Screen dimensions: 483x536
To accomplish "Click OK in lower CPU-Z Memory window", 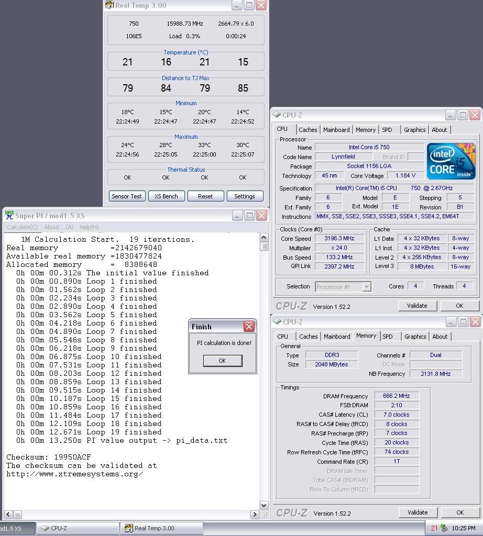I will tap(460, 512).
